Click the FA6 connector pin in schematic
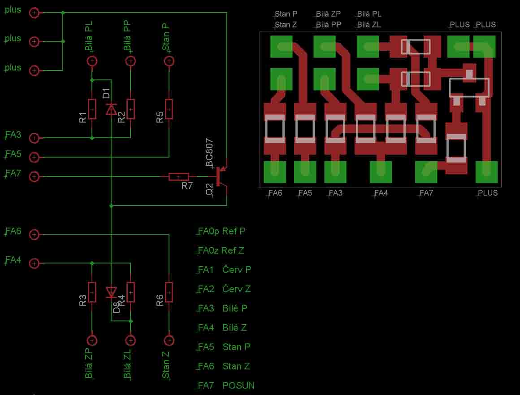This screenshot has height=395, width=520. 34,234
